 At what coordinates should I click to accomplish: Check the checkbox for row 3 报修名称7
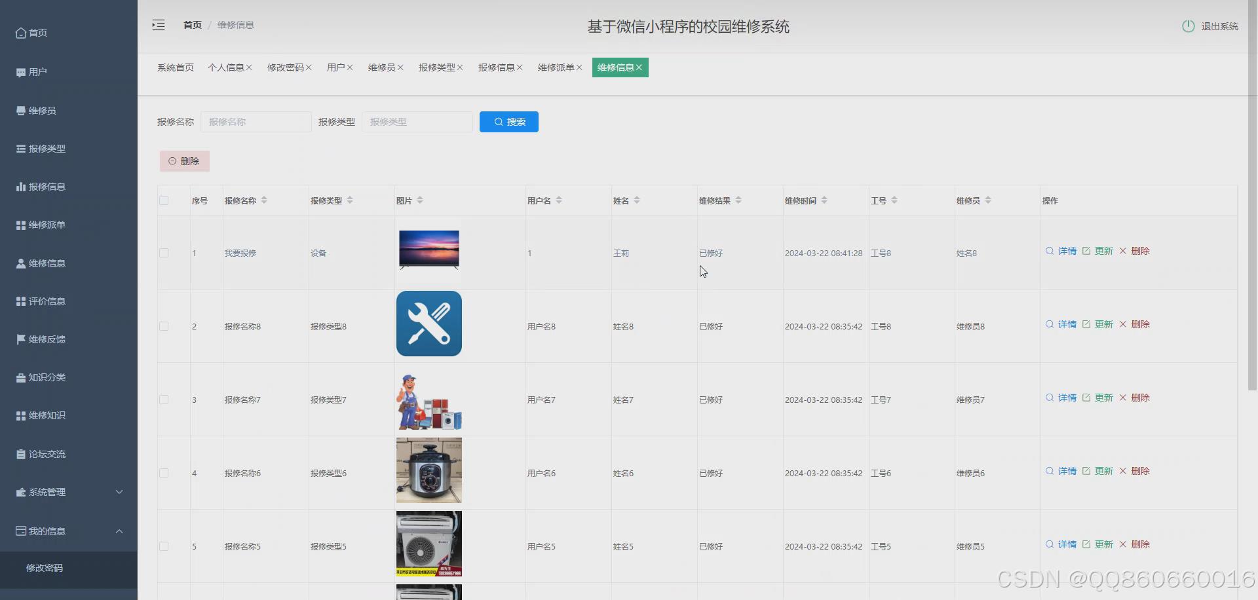click(164, 400)
